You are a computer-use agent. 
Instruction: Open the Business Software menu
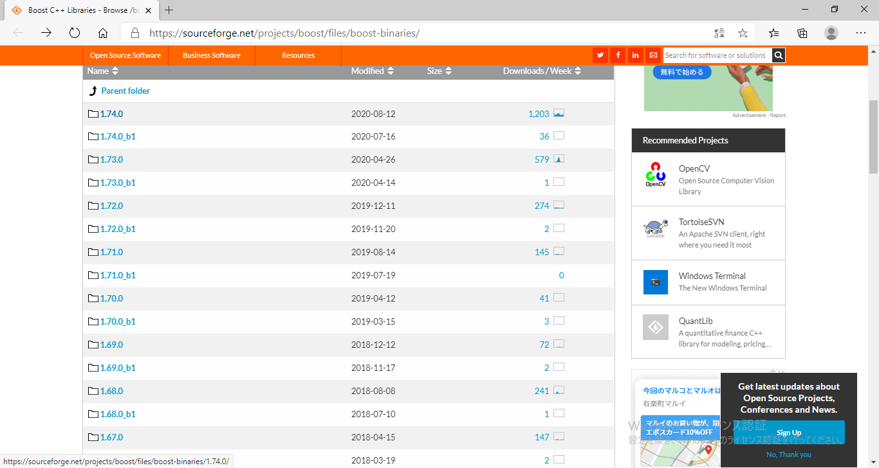(x=212, y=55)
